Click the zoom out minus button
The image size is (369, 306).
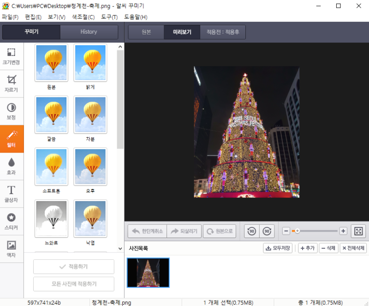click(x=286, y=231)
